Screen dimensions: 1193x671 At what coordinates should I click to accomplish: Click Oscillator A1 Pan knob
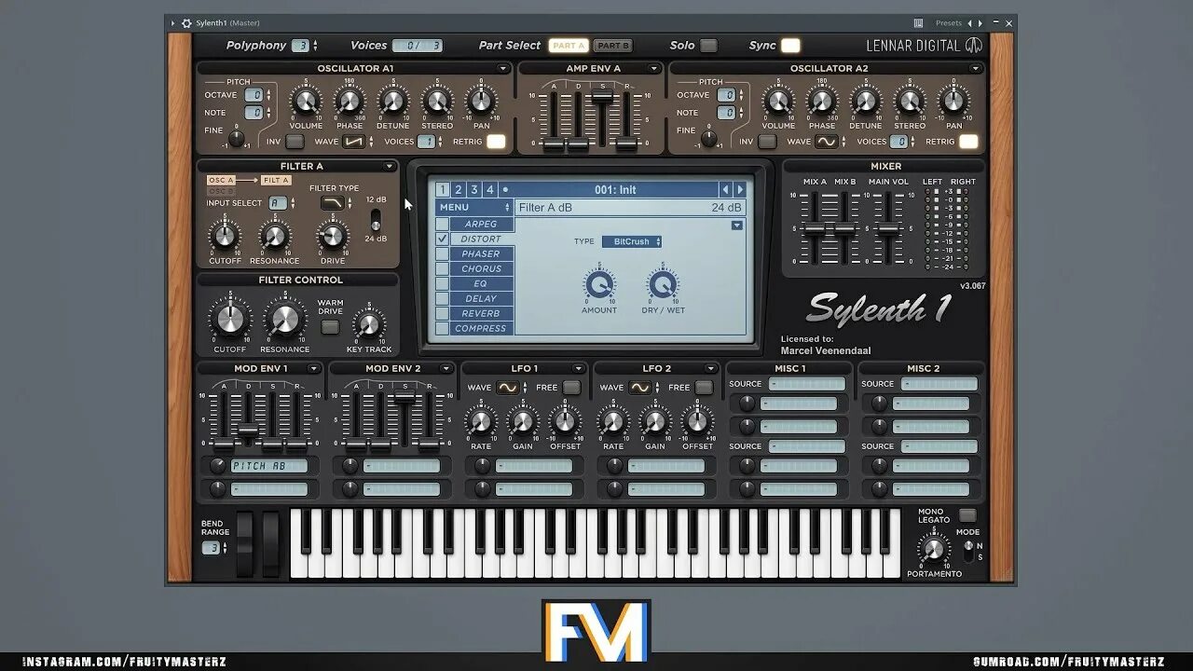[x=480, y=102]
